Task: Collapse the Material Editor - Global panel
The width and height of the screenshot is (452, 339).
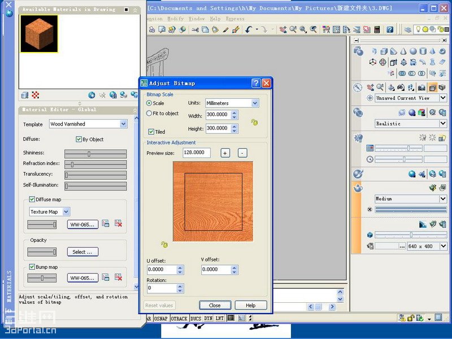Action: (135, 110)
